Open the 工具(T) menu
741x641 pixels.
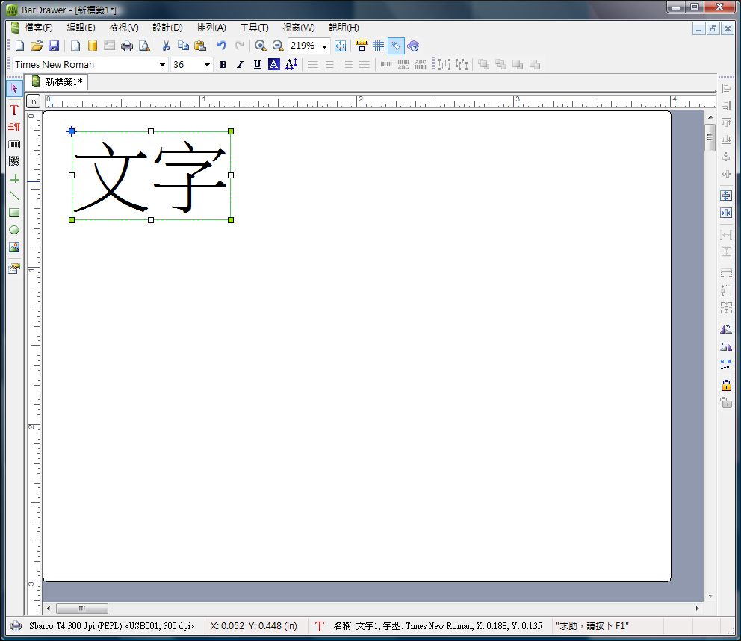[x=254, y=28]
